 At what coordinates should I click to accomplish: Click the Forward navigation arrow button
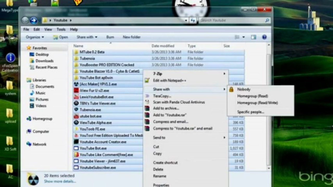pyautogui.click(x=34, y=20)
